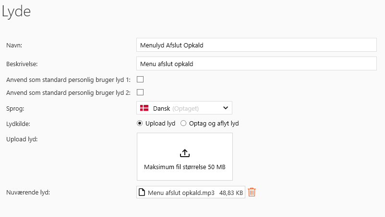
Task: Choose the 'Optag og aflyt lyd' option
Action: point(183,123)
